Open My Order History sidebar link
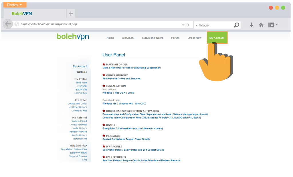293x177 pixels. coord(78,107)
